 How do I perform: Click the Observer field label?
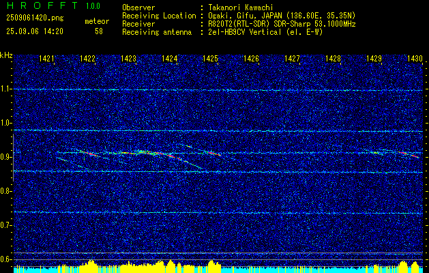coord(138,8)
